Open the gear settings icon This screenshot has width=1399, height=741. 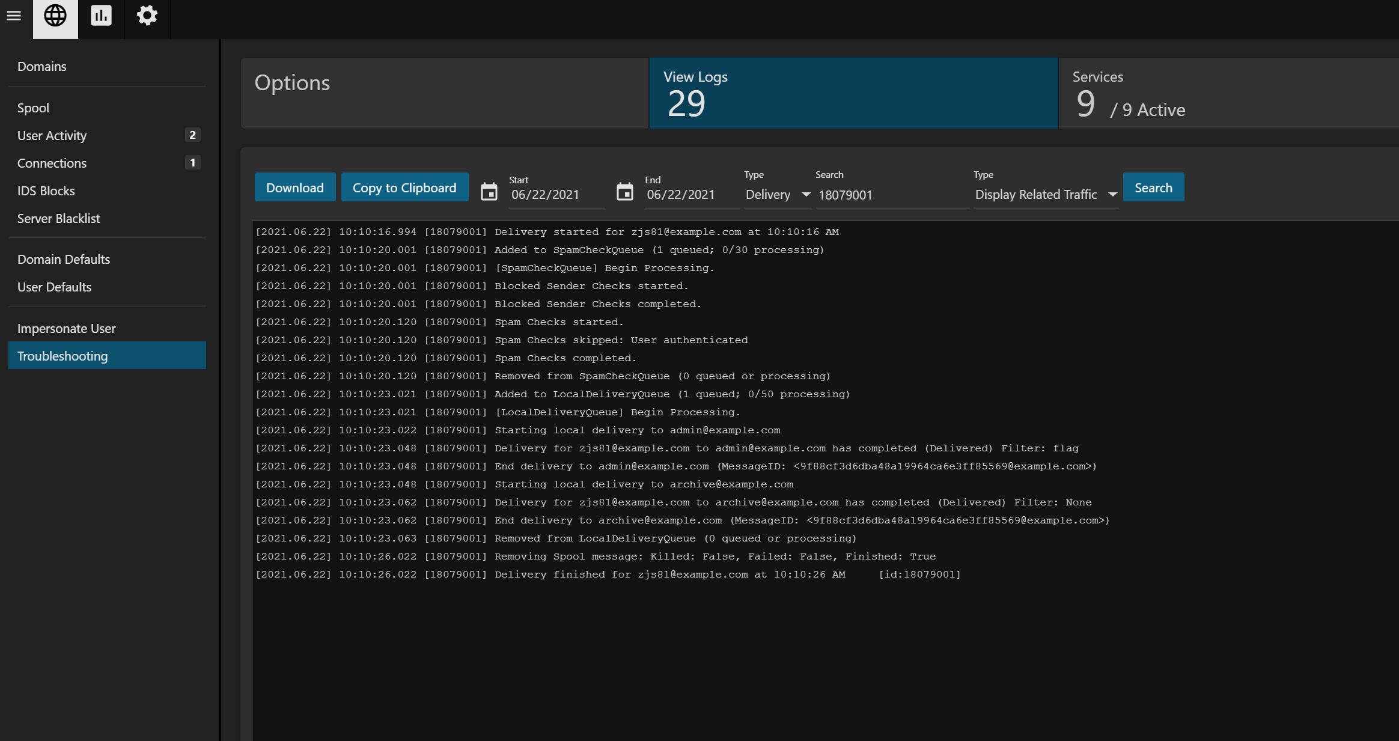tap(147, 16)
